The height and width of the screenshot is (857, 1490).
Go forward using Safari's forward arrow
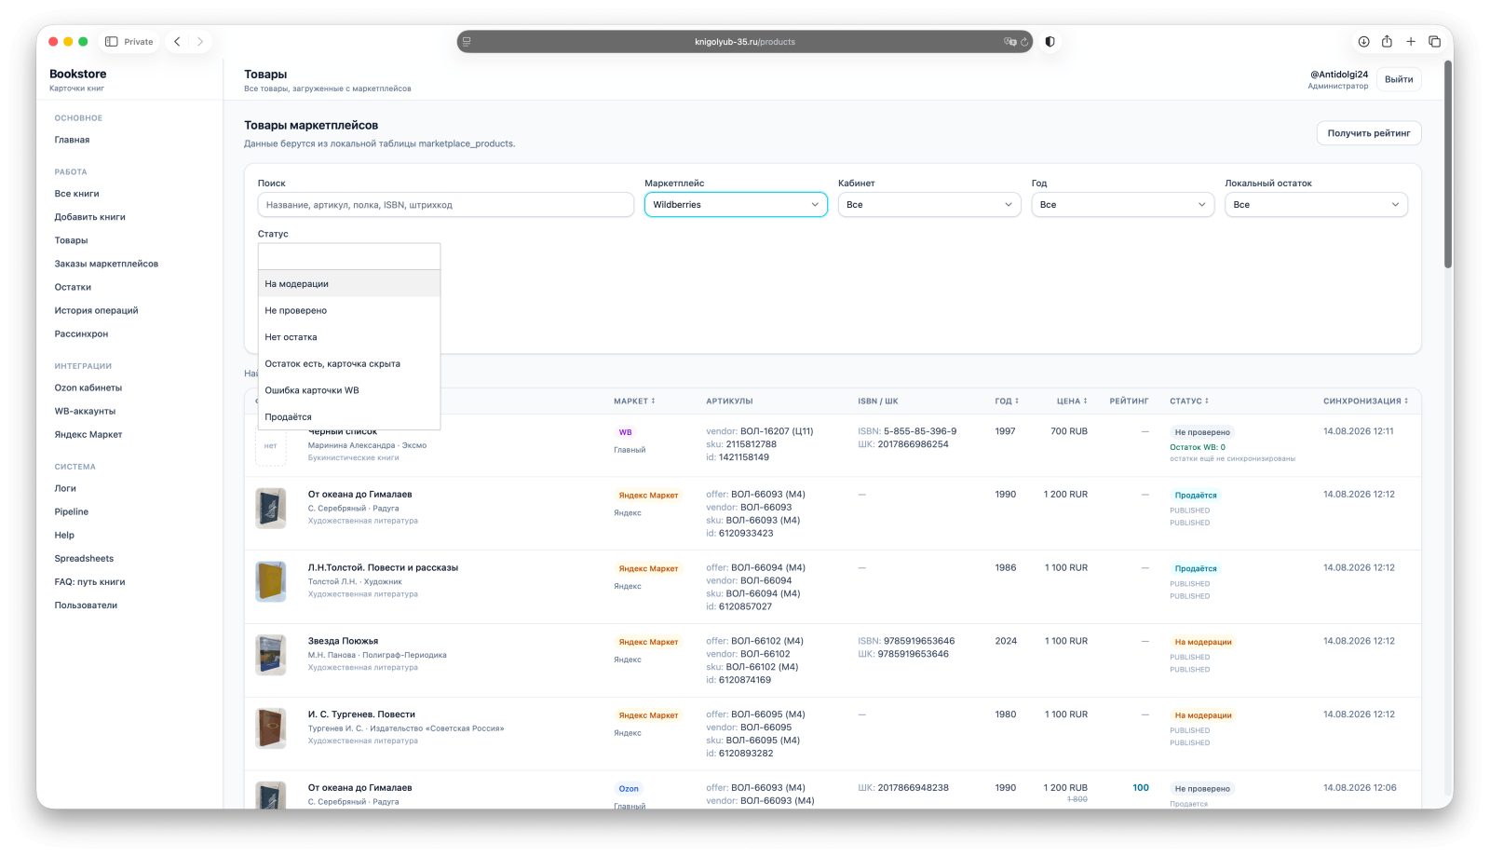(199, 42)
